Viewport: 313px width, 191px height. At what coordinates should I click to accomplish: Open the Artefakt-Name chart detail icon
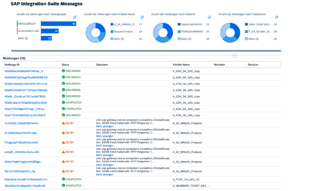tap(142, 17)
